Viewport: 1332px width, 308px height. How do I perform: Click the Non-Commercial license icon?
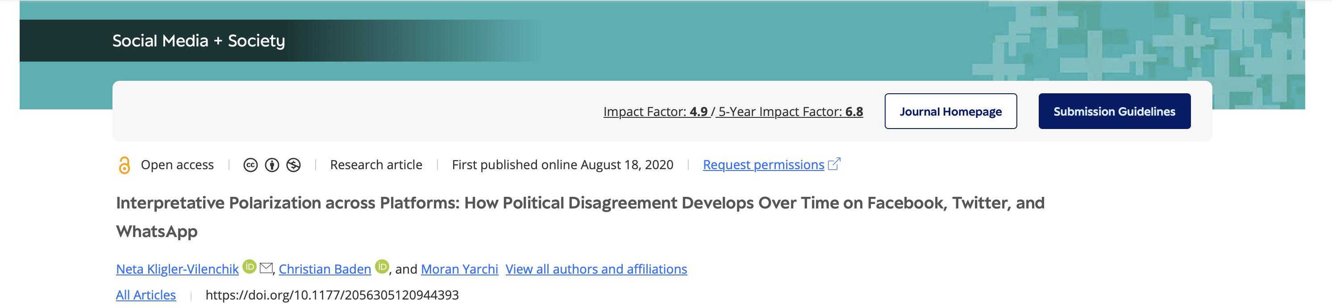(x=294, y=165)
